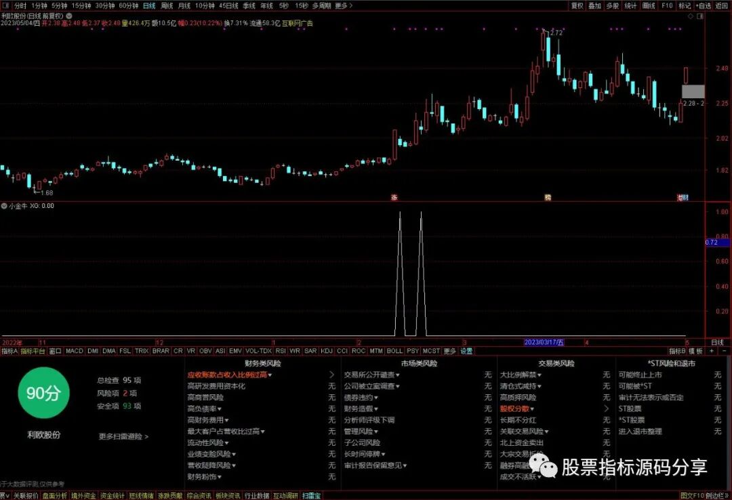Image resolution: width=732 pixels, height=500 pixels.
Task: Open the 关联报价 bottom tab
Action: point(26,496)
